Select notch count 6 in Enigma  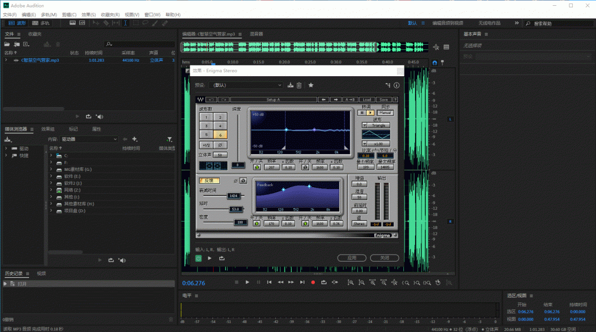point(220,134)
